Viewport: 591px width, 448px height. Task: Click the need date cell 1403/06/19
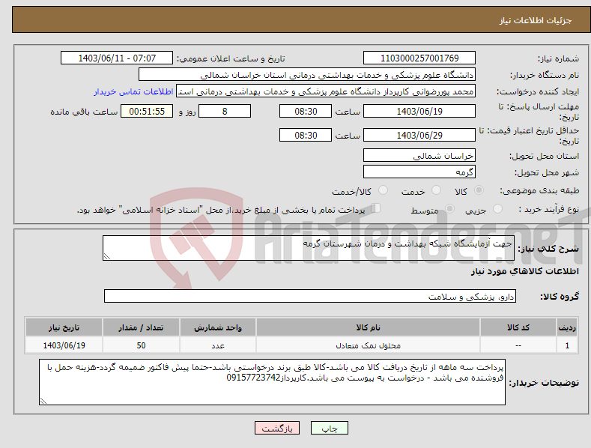click(x=64, y=345)
